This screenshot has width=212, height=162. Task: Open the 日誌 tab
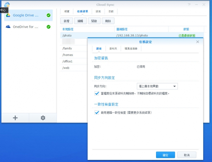tap(111, 11)
